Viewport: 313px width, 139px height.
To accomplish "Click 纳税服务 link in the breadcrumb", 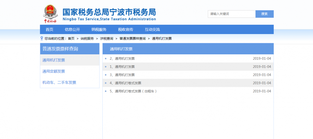I will pyautogui.click(x=87, y=39).
